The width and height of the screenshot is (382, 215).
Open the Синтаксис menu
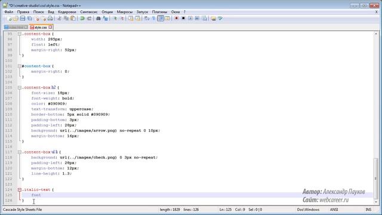pos(89,12)
